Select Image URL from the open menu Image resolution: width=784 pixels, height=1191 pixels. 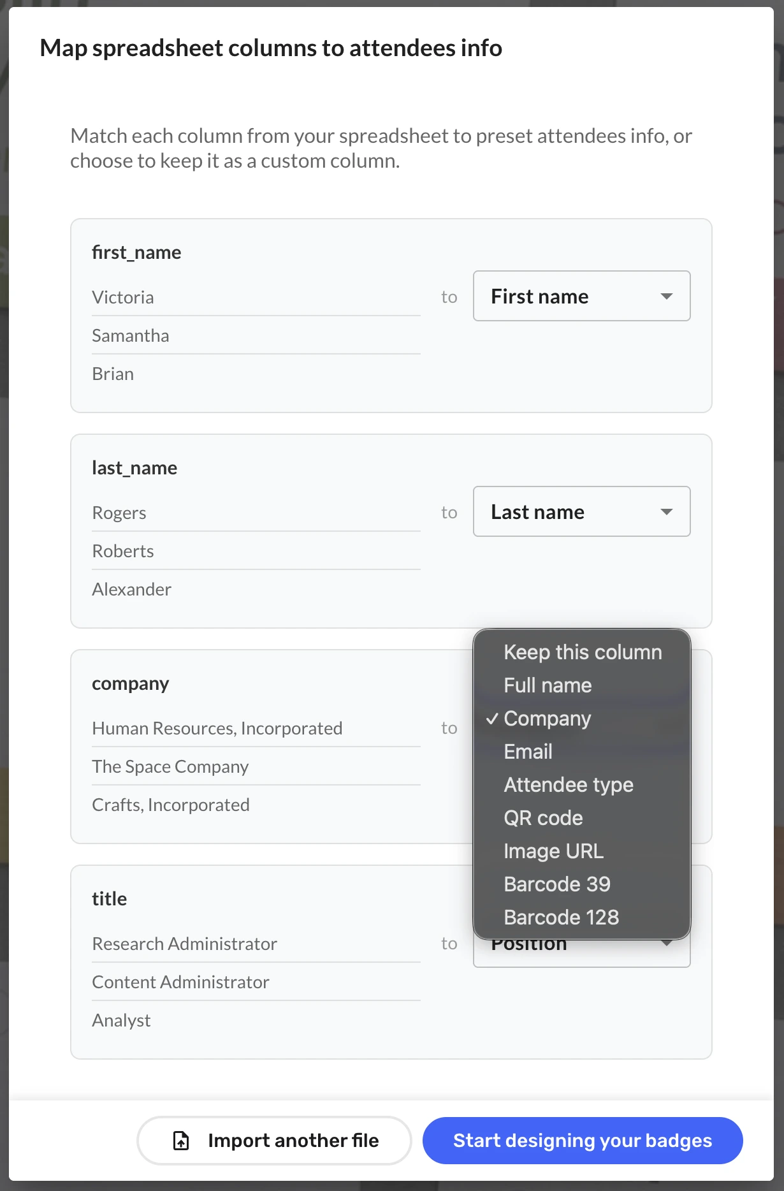coord(553,851)
